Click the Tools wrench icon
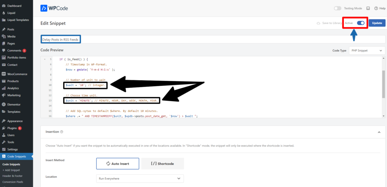This screenshot has height=187, width=387. click(4, 142)
